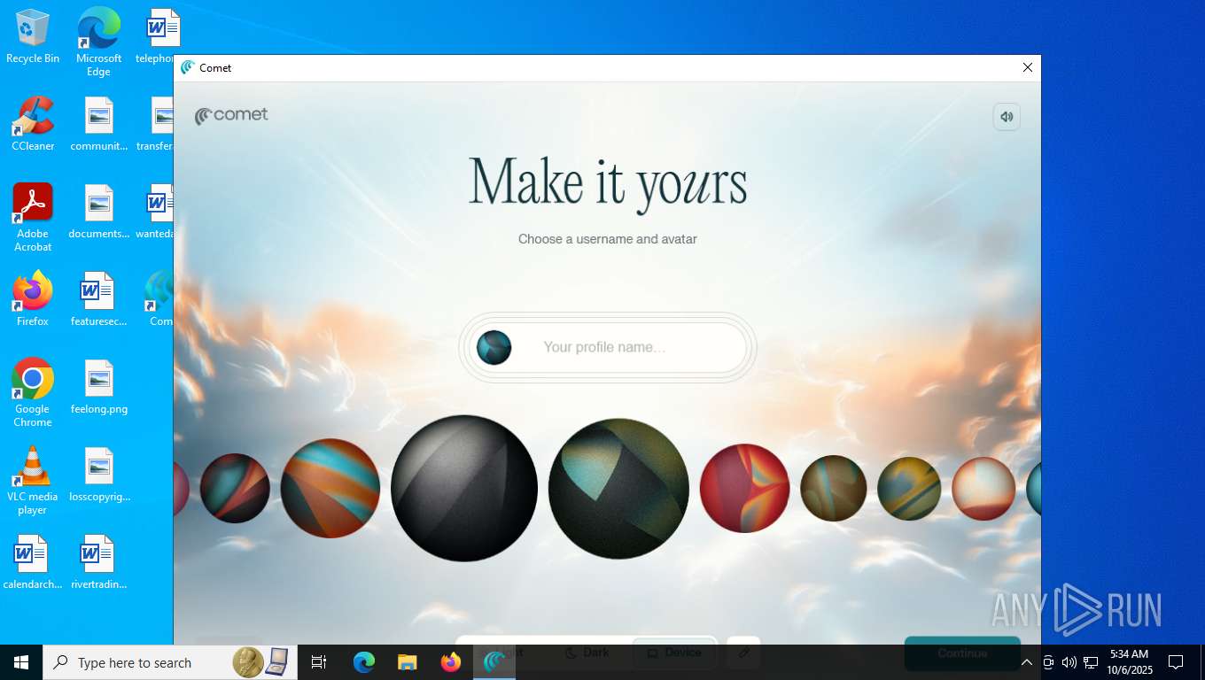Image resolution: width=1205 pixels, height=680 pixels.
Task: Select the wanteda... Word document icon
Action: (x=156, y=212)
